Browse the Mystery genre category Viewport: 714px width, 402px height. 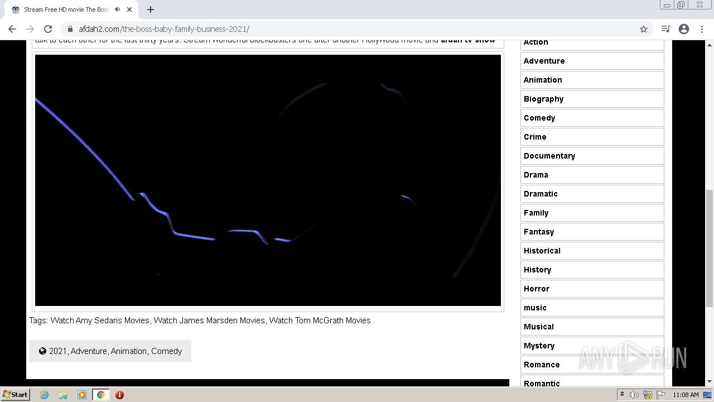coord(592,346)
